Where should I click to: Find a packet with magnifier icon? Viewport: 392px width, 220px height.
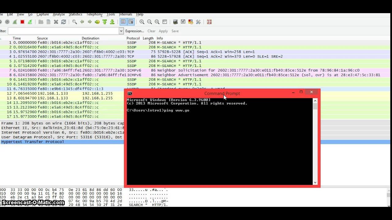[x=74, y=22]
